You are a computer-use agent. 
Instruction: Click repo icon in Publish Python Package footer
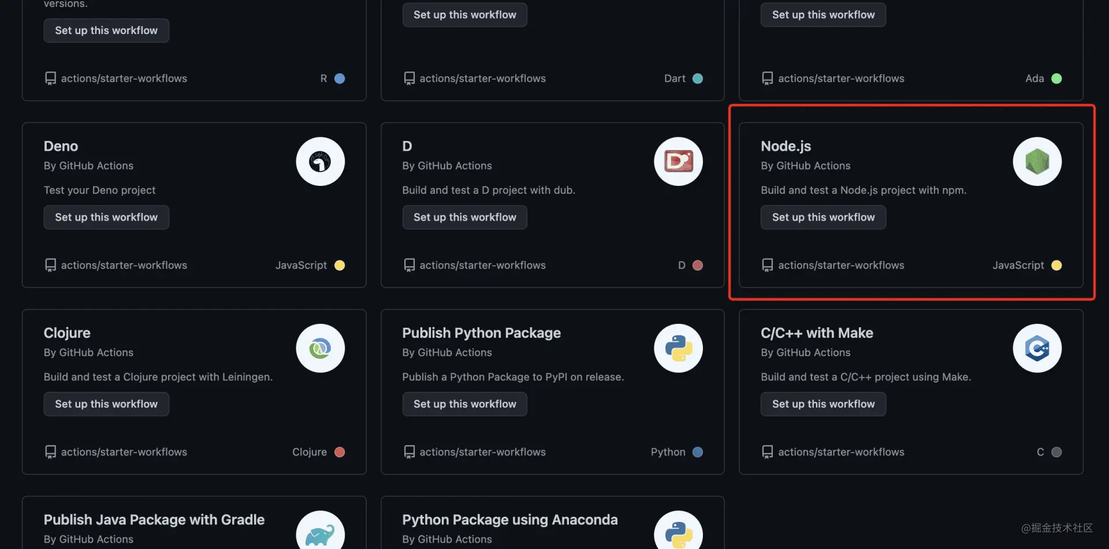click(x=410, y=452)
